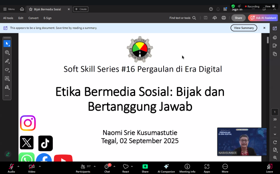Open the Zoom Chat panel
The width and height of the screenshot is (280, 174).
tap(107, 167)
